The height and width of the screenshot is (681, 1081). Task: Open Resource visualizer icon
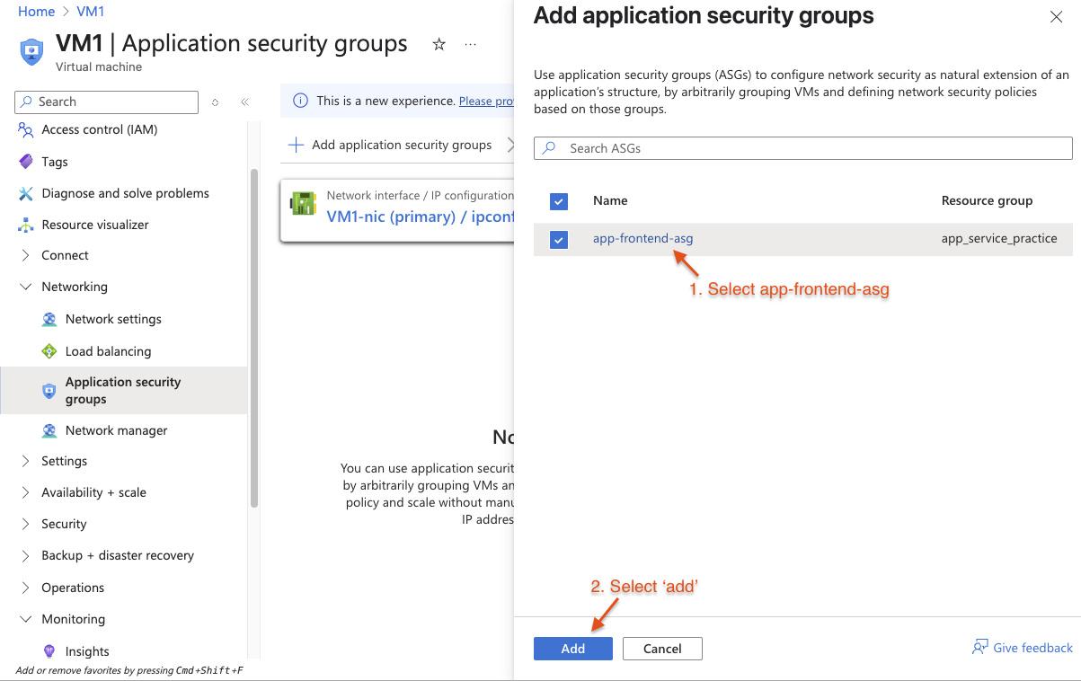[25, 225]
